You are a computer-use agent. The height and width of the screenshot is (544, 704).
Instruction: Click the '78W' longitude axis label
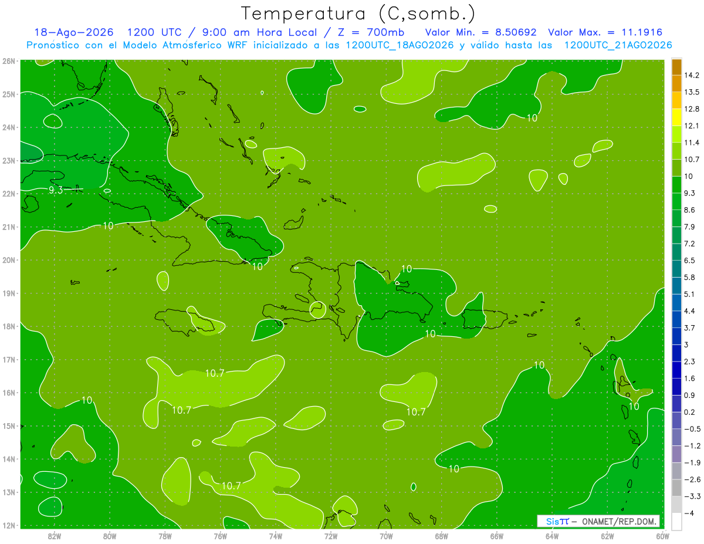coord(165,536)
